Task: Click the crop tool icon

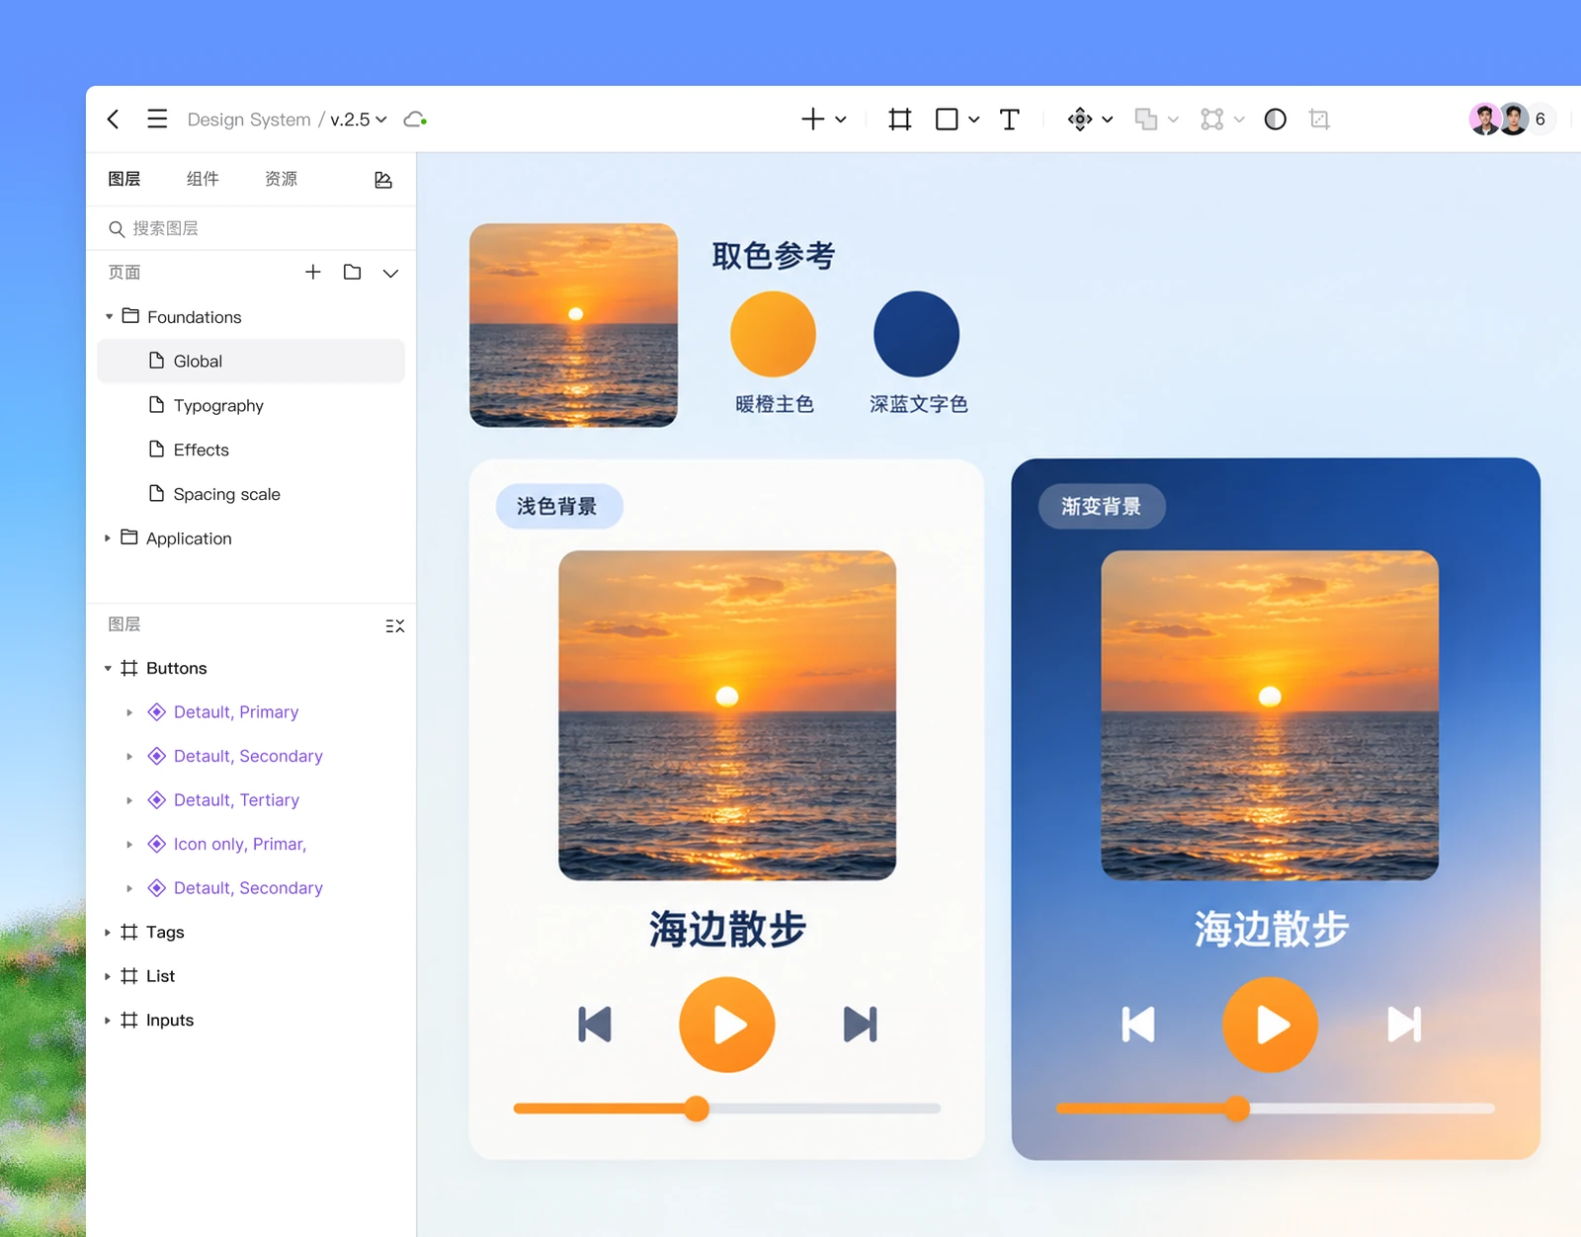Action: 1319,120
